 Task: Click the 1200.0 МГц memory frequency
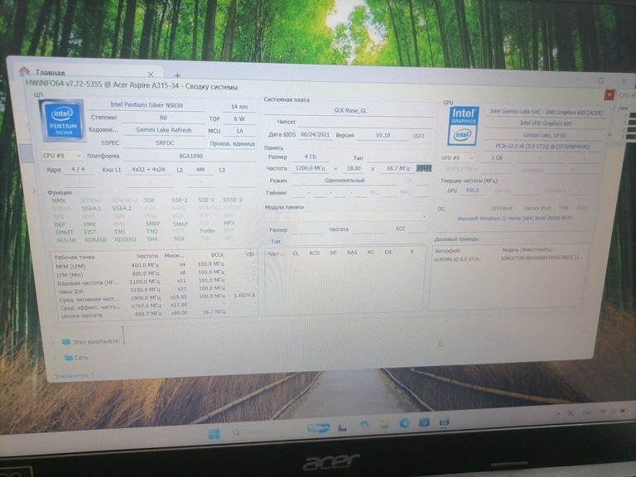[x=310, y=168]
